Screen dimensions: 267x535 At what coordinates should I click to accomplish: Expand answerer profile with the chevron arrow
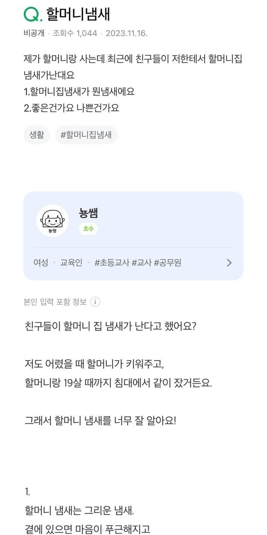(229, 263)
